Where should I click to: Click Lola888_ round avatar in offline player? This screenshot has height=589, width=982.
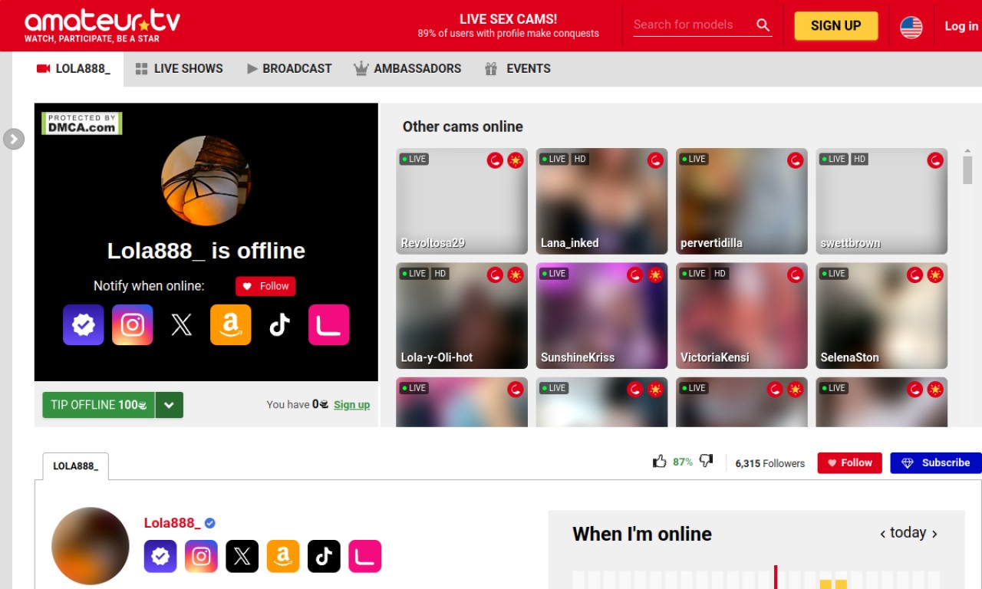[x=206, y=181]
